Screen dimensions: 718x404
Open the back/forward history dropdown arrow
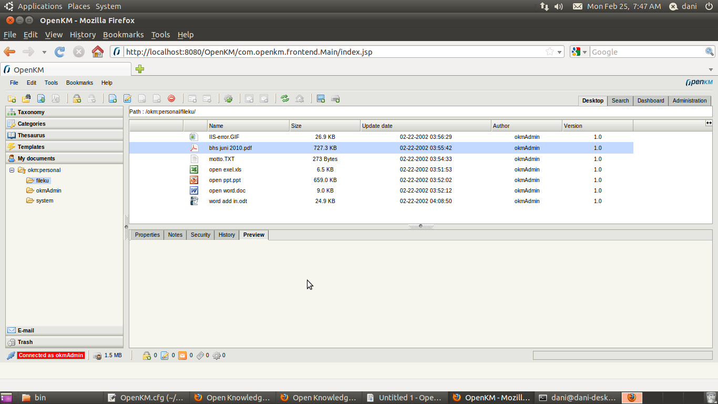pos(44,52)
